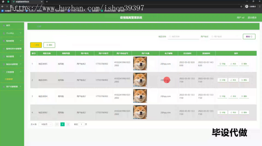
Task: Open the browser profile 无痕模式 icon
Action: pos(251,6)
